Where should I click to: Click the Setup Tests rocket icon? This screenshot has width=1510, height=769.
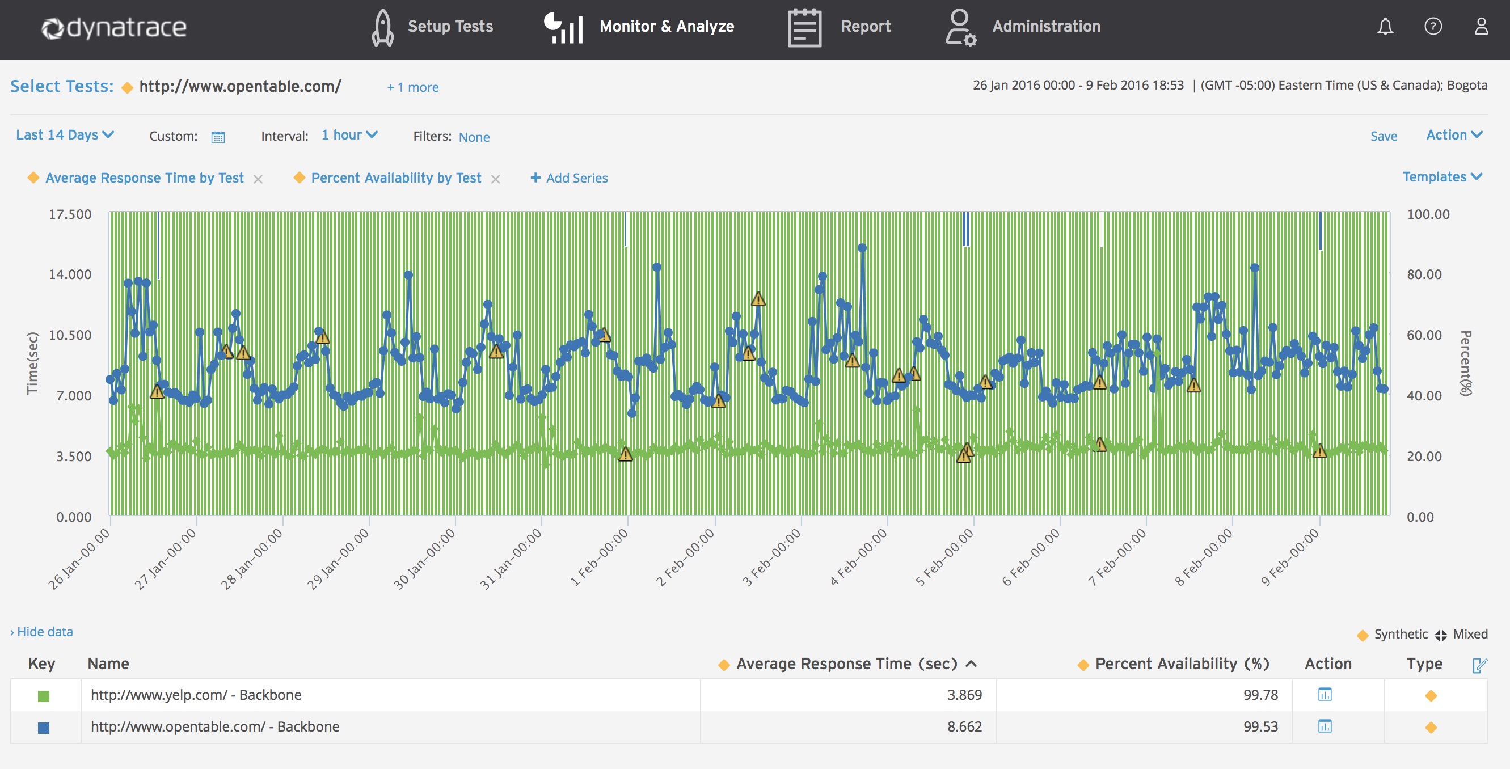[383, 28]
